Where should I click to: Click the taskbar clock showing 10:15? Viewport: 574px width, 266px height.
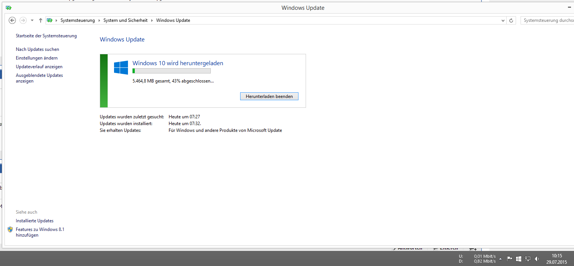pos(557,259)
